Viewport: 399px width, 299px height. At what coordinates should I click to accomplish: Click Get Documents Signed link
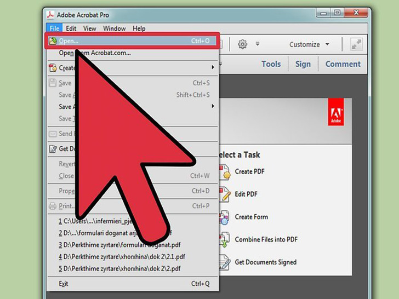[266, 262]
